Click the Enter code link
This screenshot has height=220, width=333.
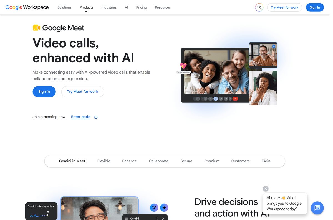coord(80,117)
